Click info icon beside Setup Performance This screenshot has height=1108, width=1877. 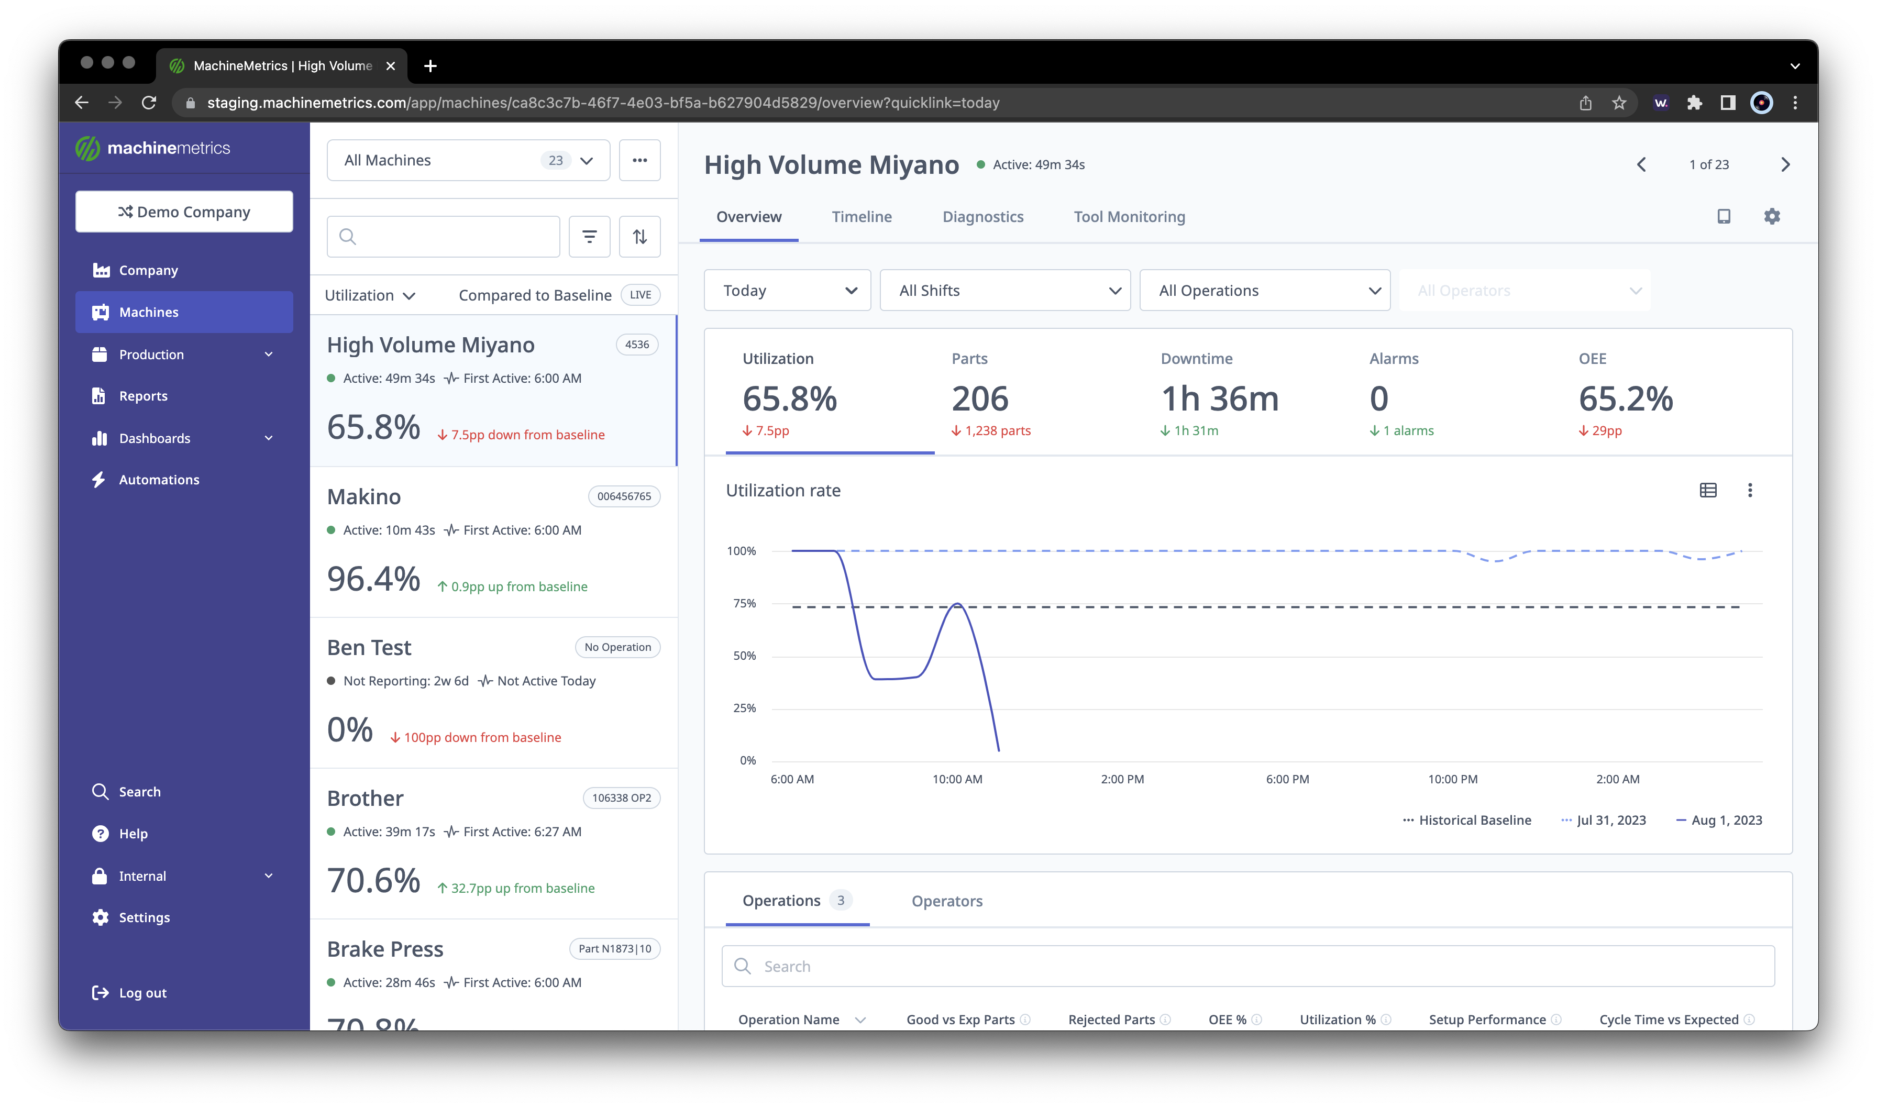coord(1556,1020)
